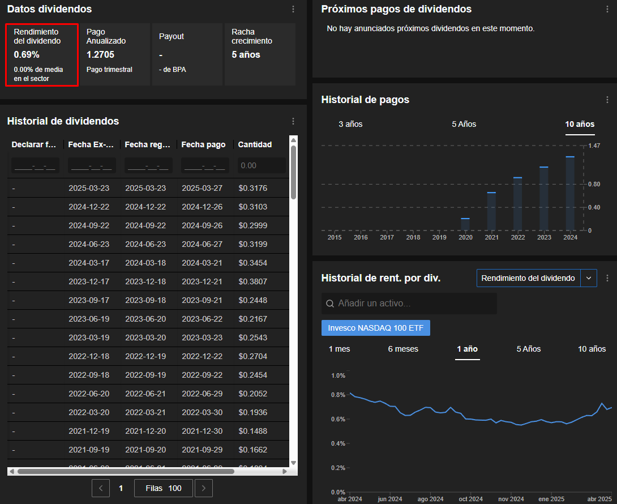
Task: Click the Invesco NASDAQ 100 ETF tag
Action: pos(375,328)
